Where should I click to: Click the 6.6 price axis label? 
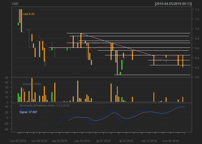[197, 48]
